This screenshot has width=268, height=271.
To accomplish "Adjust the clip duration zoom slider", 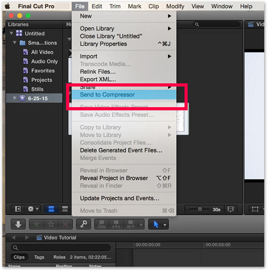I will 200,209.
